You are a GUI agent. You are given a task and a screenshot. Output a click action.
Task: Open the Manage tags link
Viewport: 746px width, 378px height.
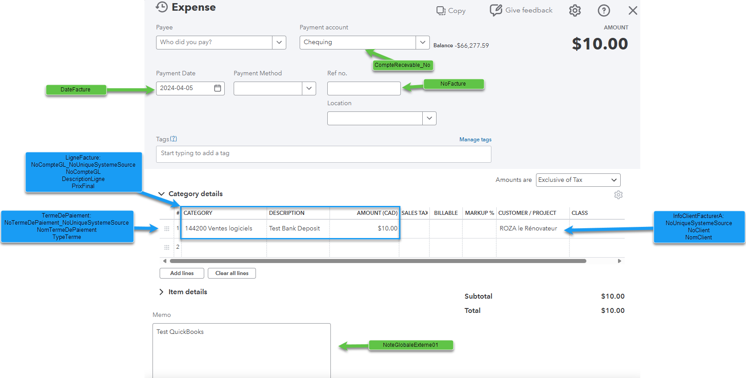tap(475, 140)
